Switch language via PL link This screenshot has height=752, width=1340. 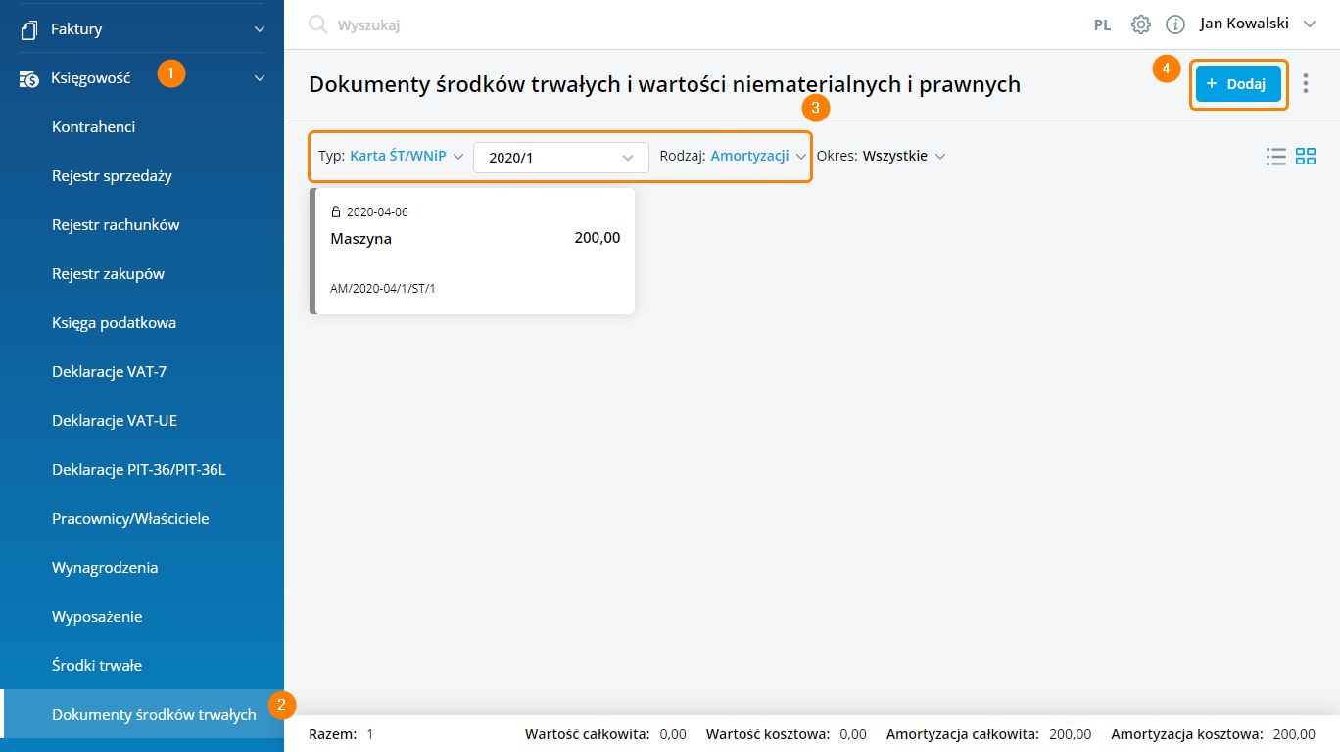coord(1102,25)
